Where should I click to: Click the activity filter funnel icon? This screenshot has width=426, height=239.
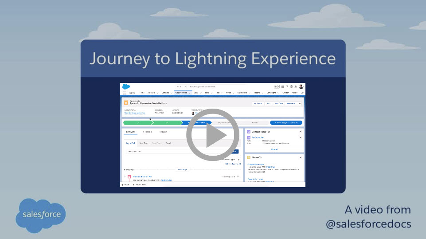239,160
